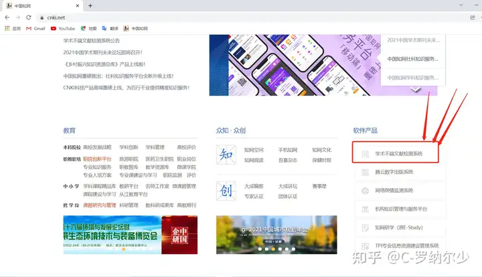
Task: Close the 中国知网 tab
Action: [78, 5]
